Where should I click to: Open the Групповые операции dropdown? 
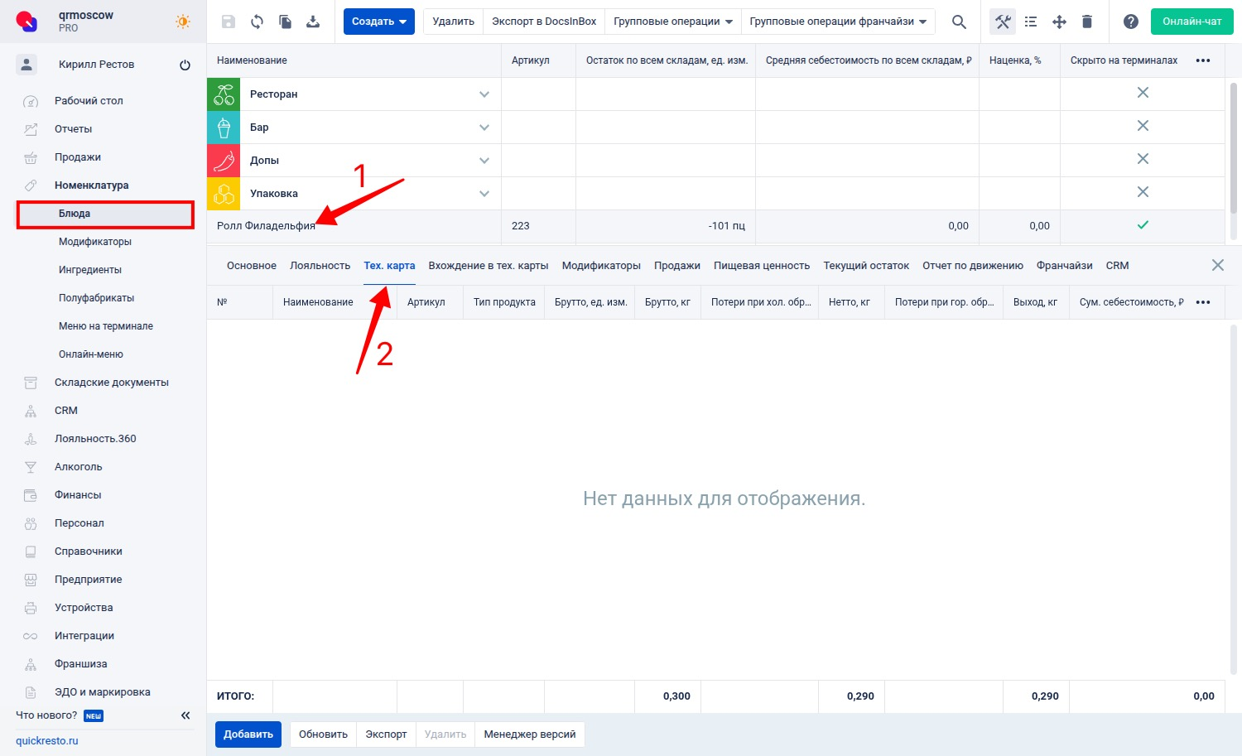coord(672,22)
